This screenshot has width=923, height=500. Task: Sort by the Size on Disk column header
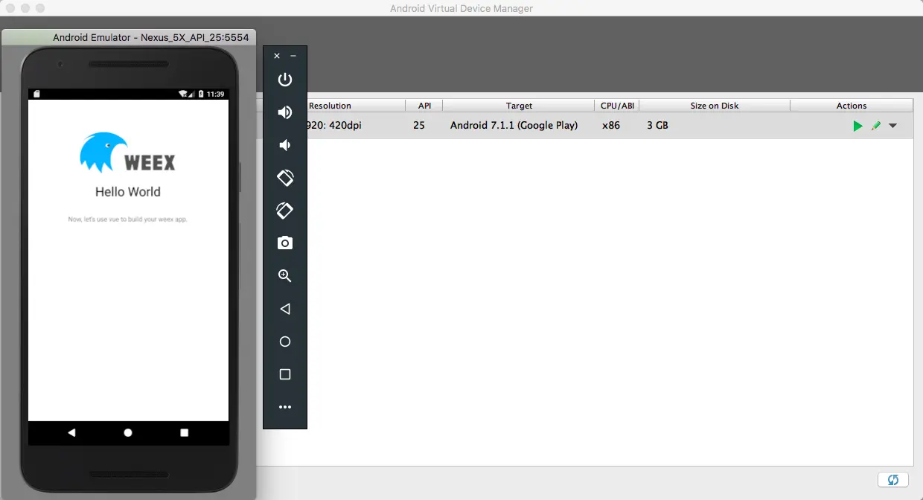[x=715, y=106]
